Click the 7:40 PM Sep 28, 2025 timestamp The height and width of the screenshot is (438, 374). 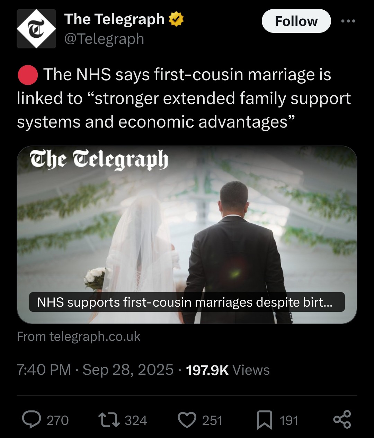[95, 370]
